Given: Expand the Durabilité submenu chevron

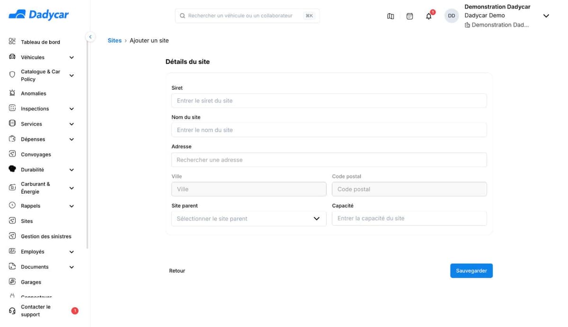Looking at the screenshot, I should (71, 170).
